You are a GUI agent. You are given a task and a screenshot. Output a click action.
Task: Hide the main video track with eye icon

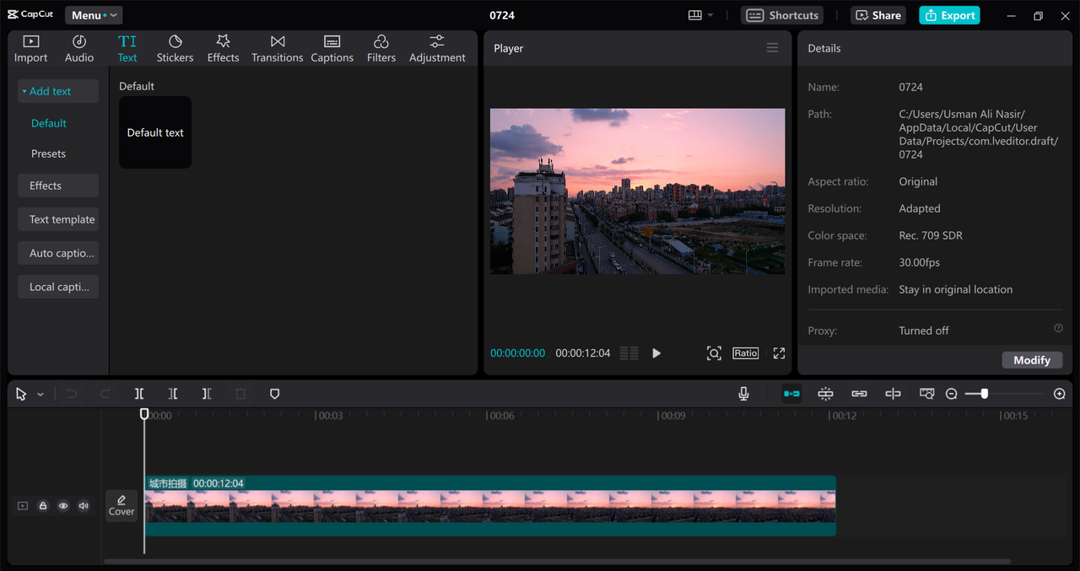(x=63, y=506)
